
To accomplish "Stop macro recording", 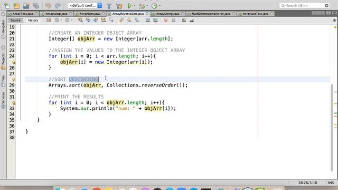I will tap(174, 20).
